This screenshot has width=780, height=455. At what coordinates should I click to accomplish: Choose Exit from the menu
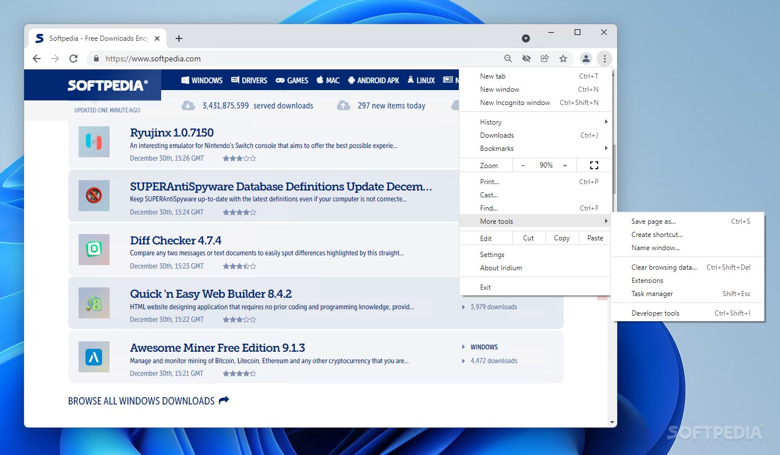[x=535, y=287]
